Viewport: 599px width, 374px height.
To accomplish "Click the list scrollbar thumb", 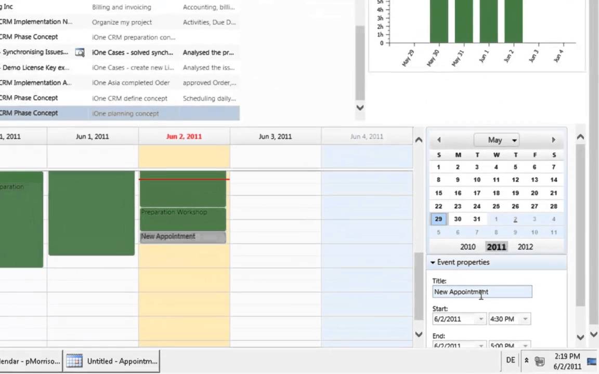I will point(360,63).
